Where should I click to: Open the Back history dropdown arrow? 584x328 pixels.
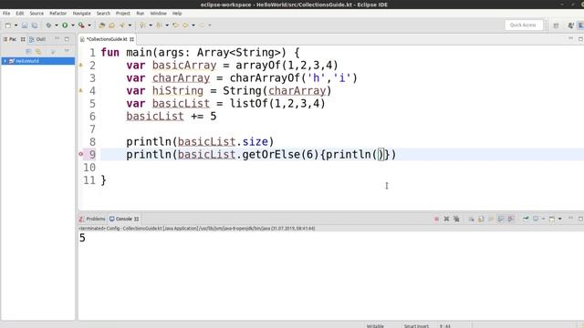tap(193, 26)
